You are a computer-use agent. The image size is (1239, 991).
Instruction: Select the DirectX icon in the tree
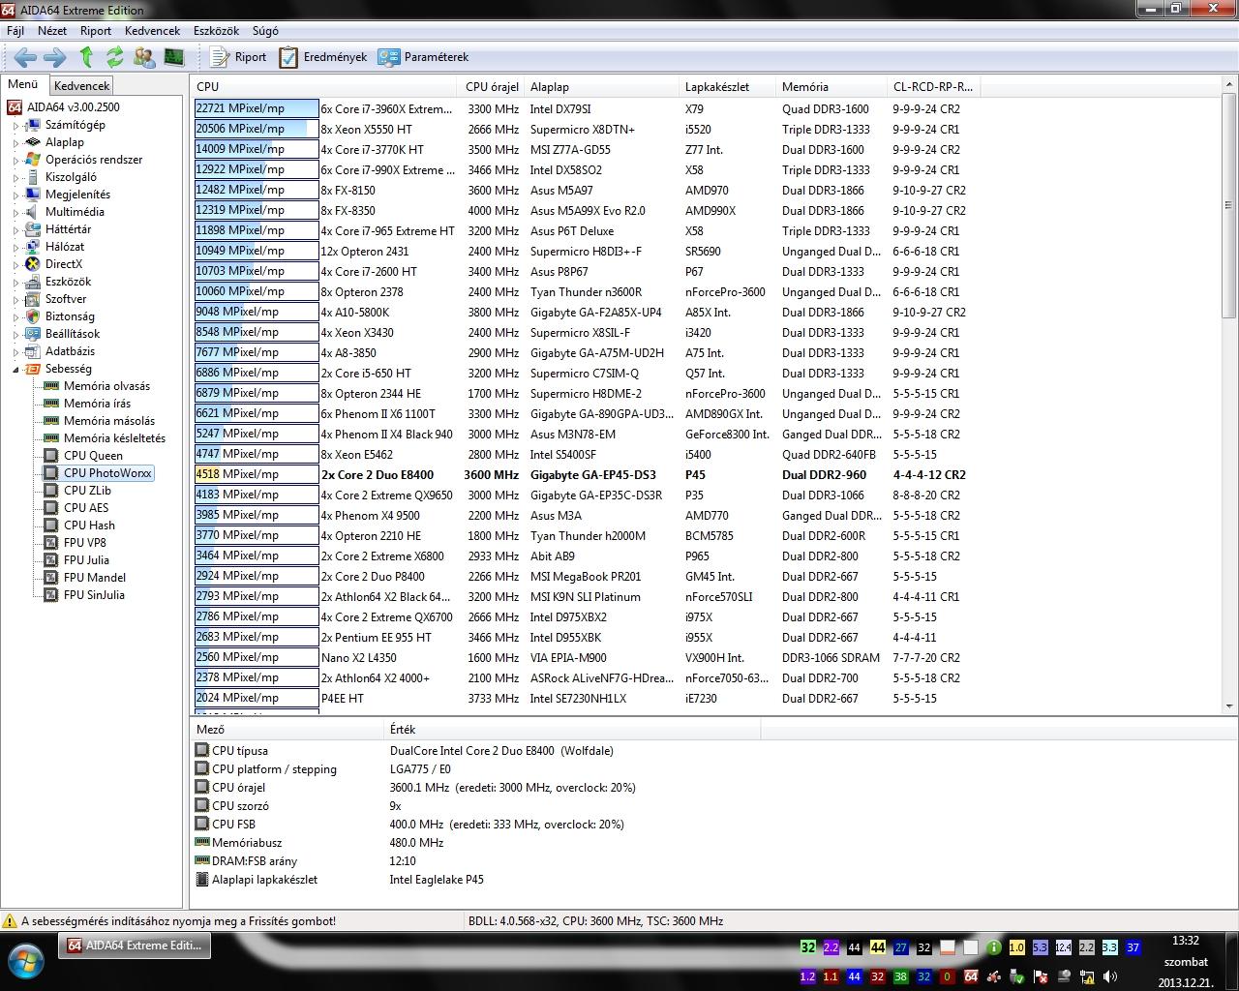coord(33,264)
